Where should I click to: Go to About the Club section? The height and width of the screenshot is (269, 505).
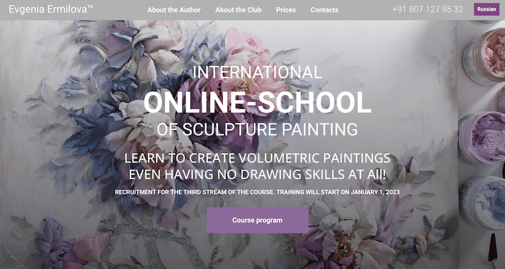pyautogui.click(x=239, y=10)
